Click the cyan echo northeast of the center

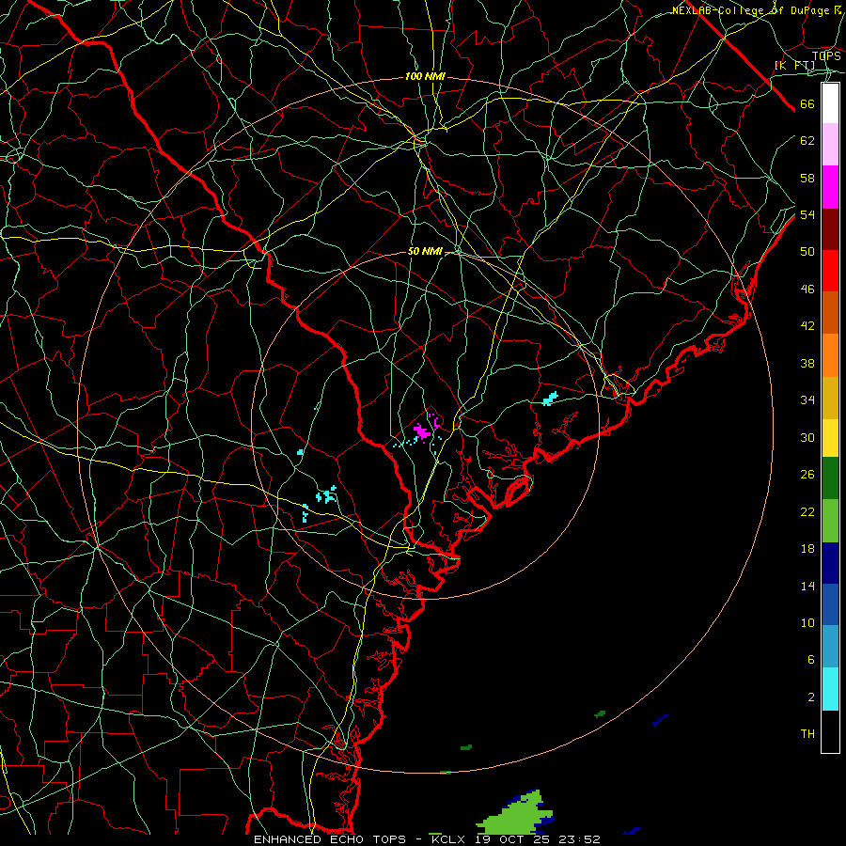point(550,399)
